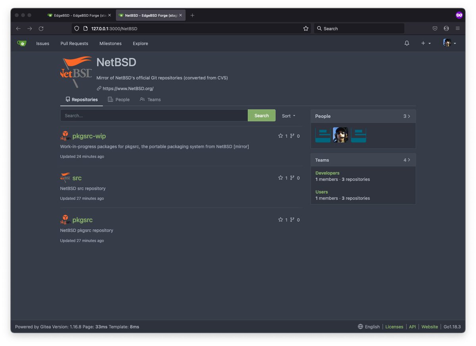The height and width of the screenshot is (346, 476).
Task: Click 'Updated 24 minutes ago' text
Action: pyautogui.click(x=82, y=156)
